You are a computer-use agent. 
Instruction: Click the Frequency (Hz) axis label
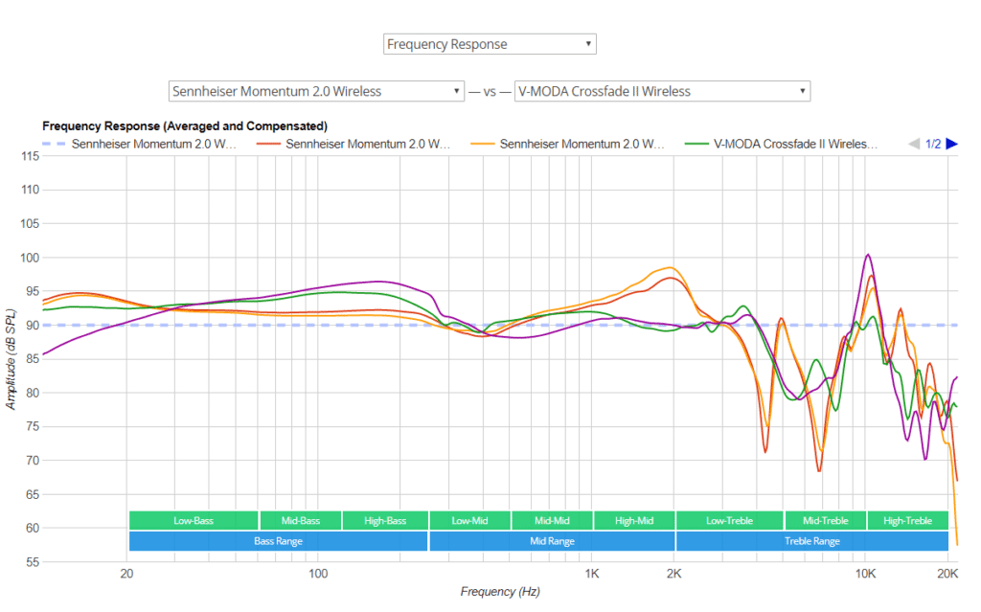coord(500,591)
